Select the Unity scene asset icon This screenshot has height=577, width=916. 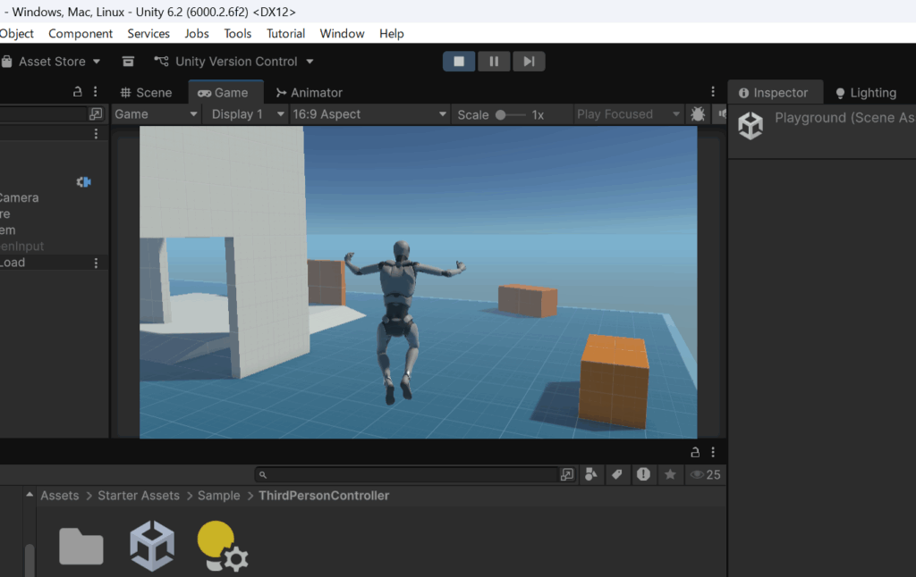point(152,546)
